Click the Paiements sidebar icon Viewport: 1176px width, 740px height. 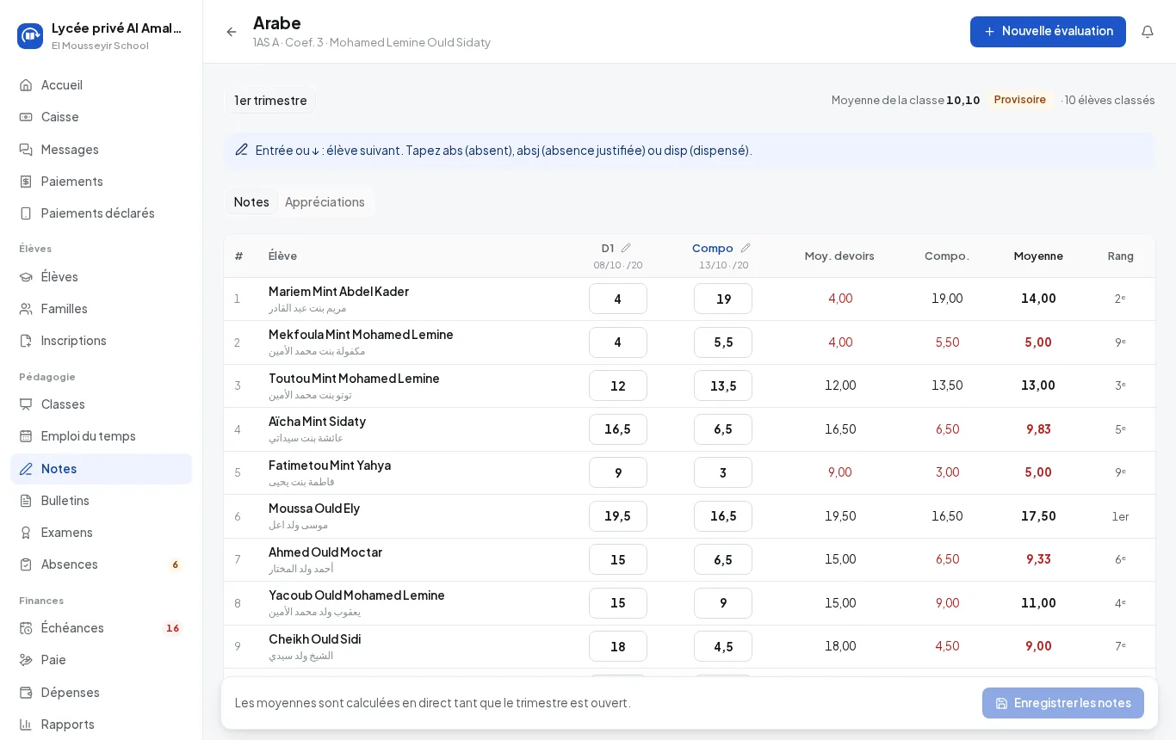point(26,182)
